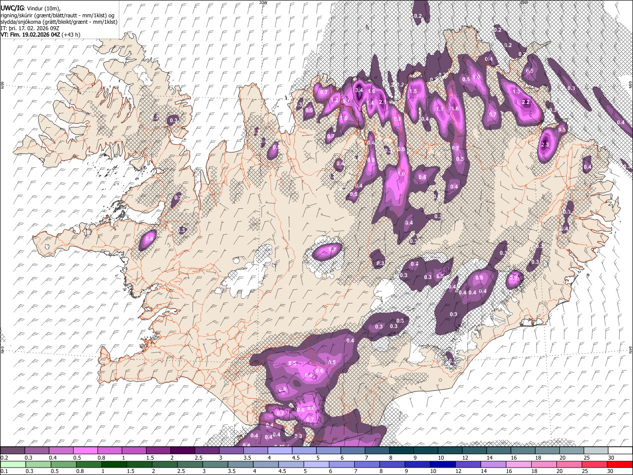Select the coral red swatch at bottom-row 25
The width and height of the screenshot is (633, 475).
594,464
